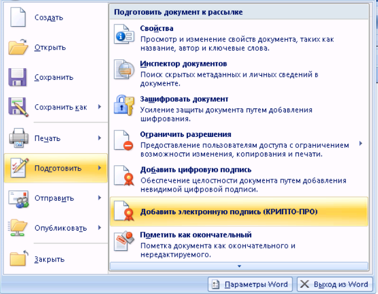Click description text Усиление защиты документа
This screenshot has height=294, width=378.
(226, 114)
